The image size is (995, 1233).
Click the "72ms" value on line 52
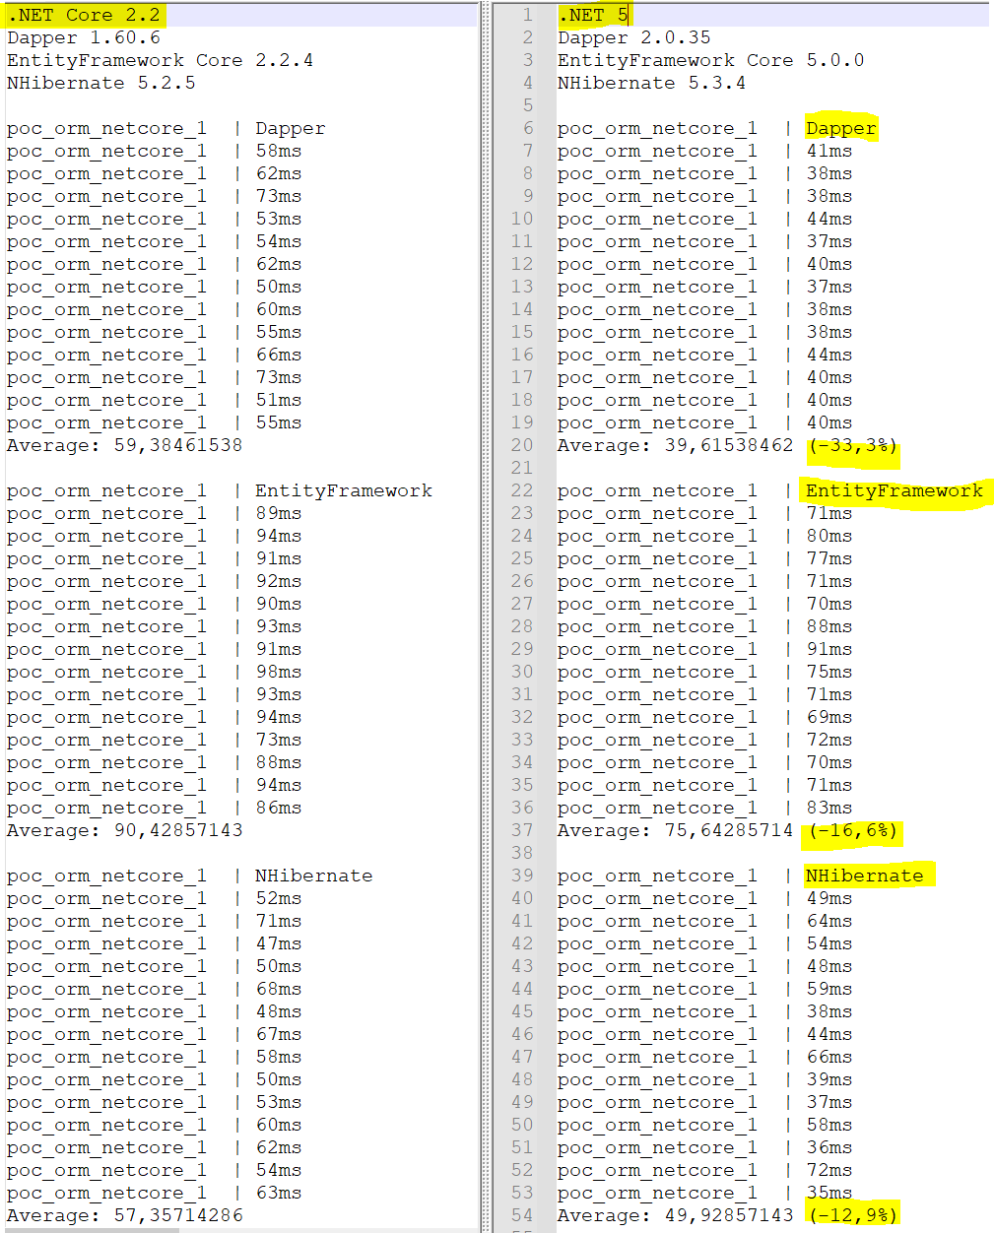(x=829, y=1170)
